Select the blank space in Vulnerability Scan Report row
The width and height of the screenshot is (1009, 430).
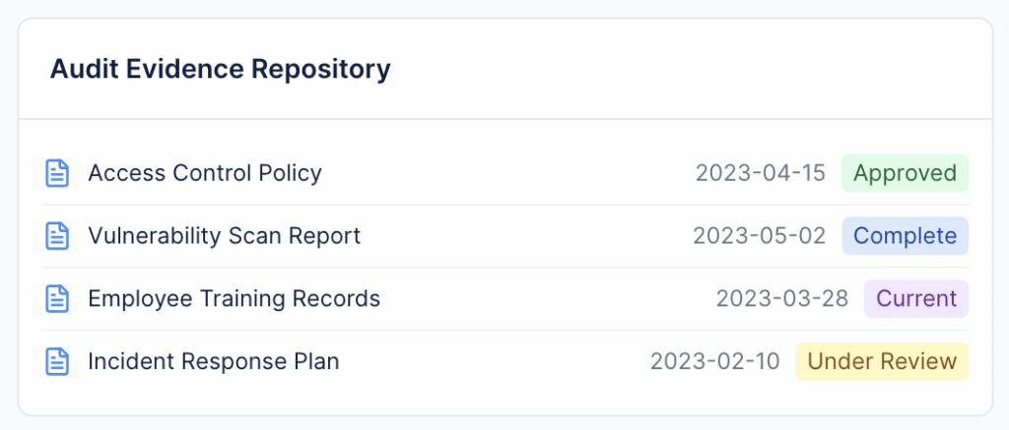pyautogui.click(x=527, y=236)
